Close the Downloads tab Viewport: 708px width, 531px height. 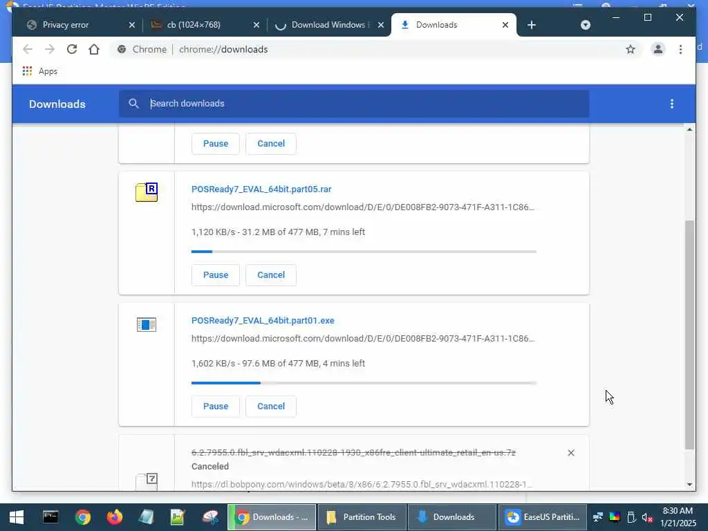(505, 25)
